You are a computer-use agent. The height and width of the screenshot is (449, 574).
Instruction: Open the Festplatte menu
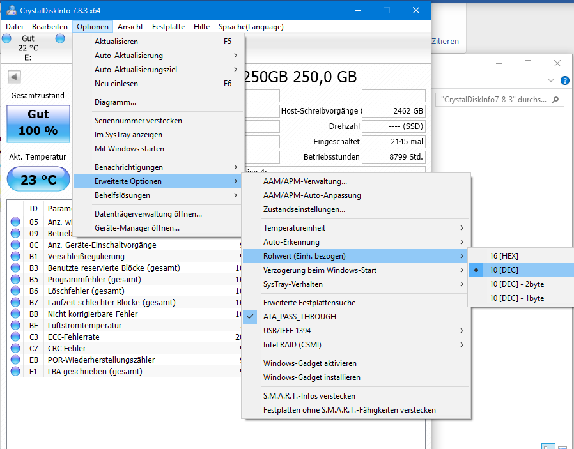168,27
